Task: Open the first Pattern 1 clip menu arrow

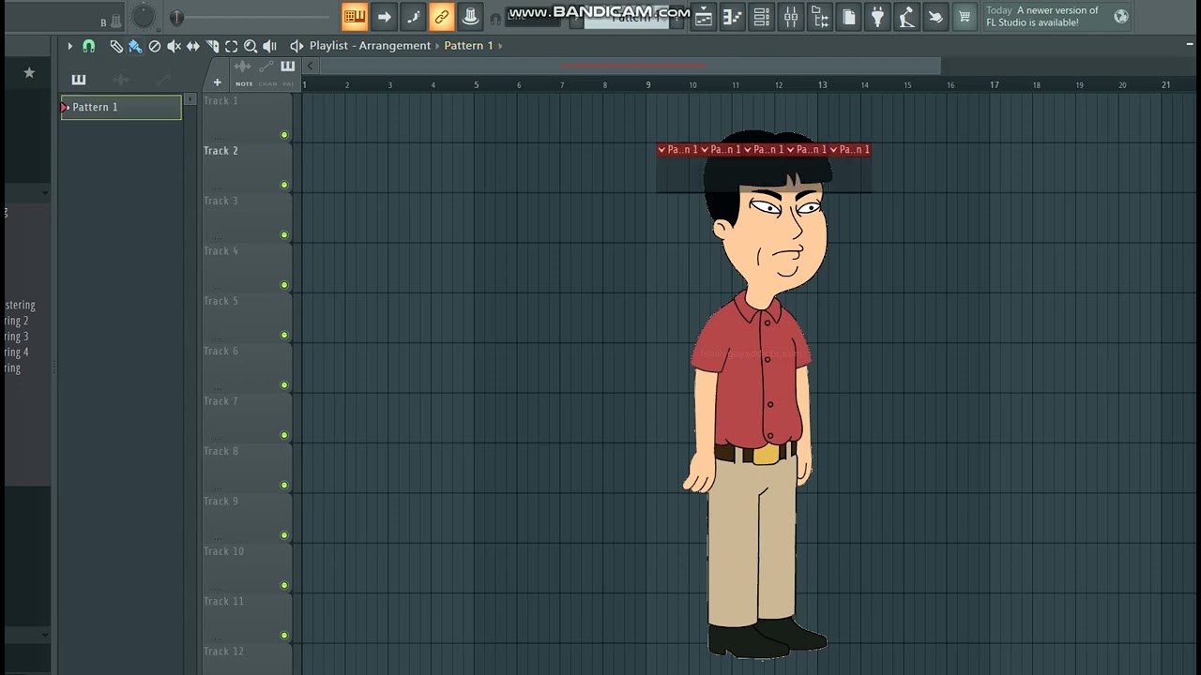Action: 661,150
